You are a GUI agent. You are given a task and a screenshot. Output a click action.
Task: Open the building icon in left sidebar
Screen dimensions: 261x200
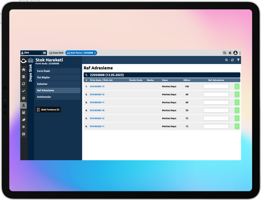(24, 77)
